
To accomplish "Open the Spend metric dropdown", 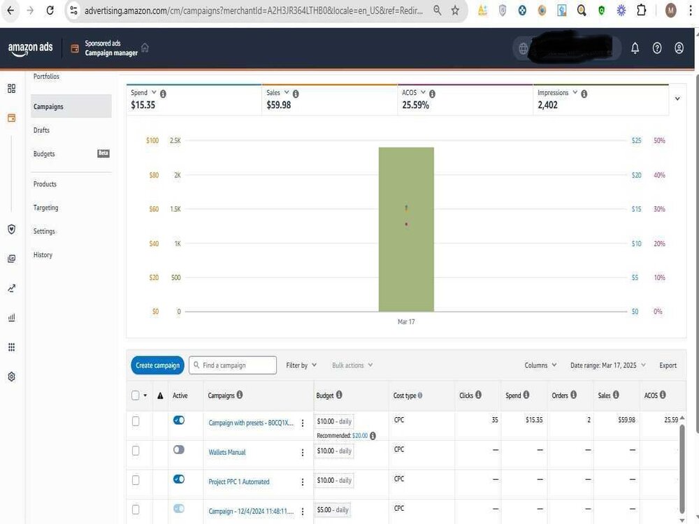I will 154,92.
